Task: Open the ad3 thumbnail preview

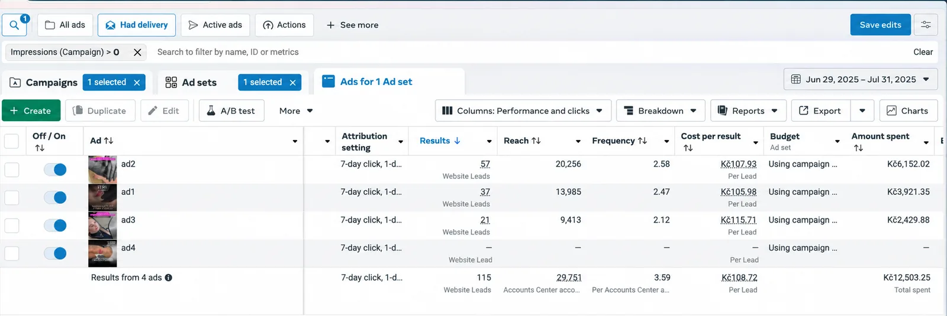Action: [x=102, y=226]
